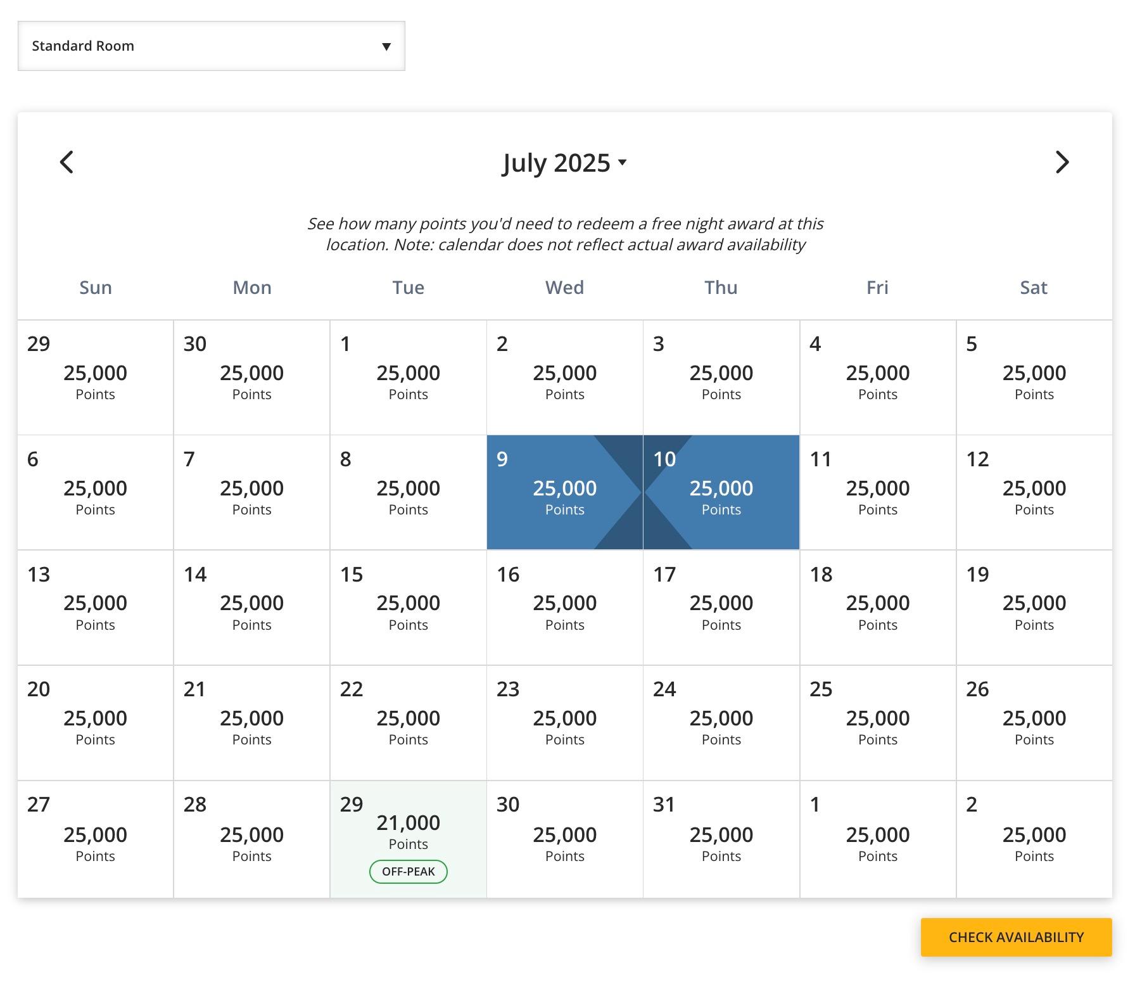Pick Wednesday July 2
Screen dimensions: 1135x982
click(564, 378)
